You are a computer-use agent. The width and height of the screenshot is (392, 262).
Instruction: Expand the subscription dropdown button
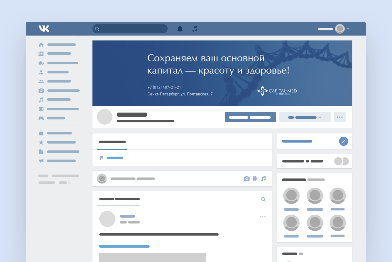click(305, 117)
